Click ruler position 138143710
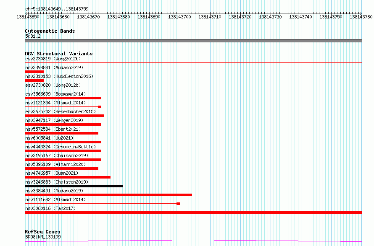Image resolution: width=374 pixels, height=246 pixels. pyautogui.click(x=210, y=17)
